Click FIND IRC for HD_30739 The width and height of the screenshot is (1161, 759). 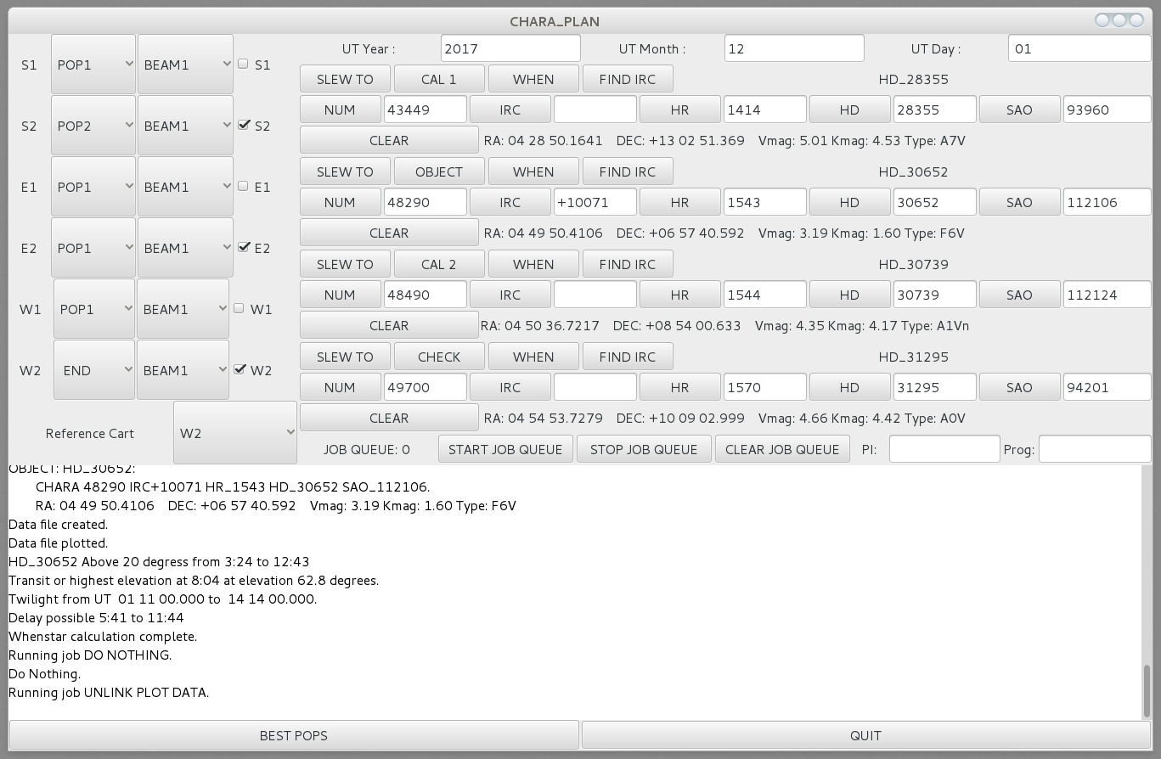(x=628, y=264)
